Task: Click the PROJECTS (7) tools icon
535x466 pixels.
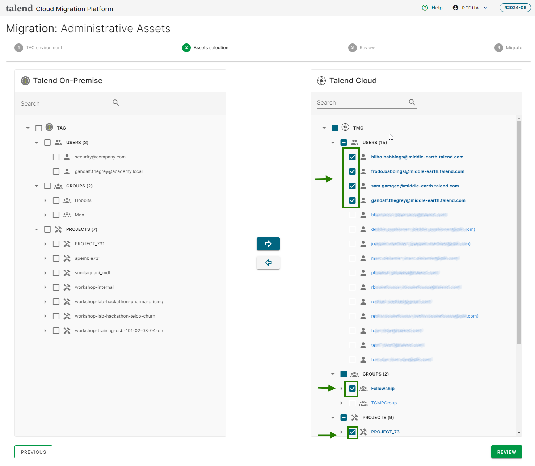Action: (58, 229)
